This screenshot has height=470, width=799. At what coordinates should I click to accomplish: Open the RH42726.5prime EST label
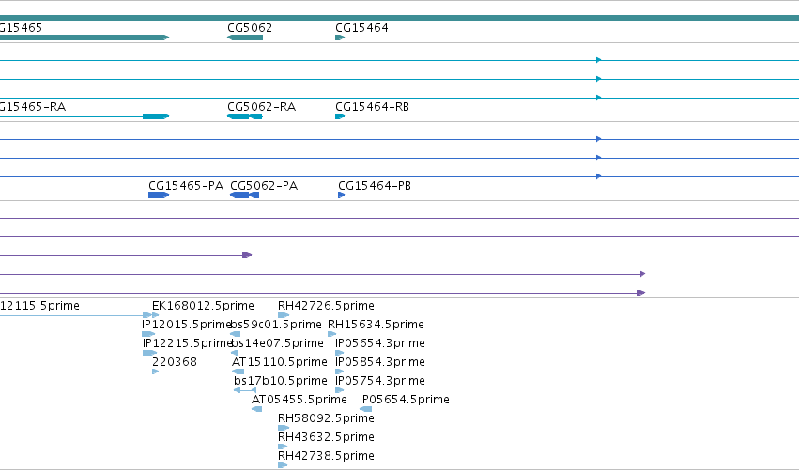(x=326, y=306)
